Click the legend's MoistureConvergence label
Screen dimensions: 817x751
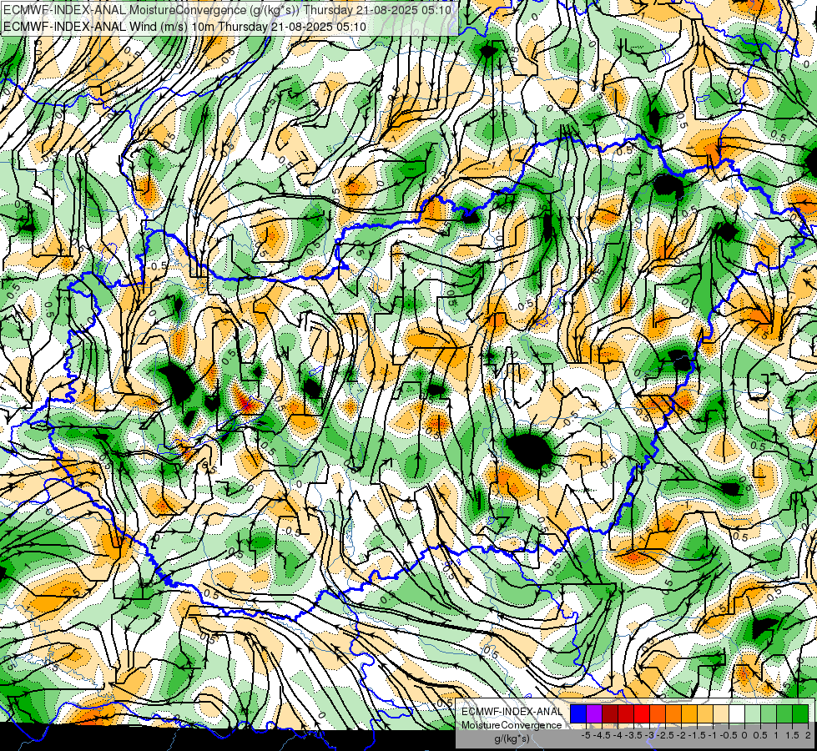point(512,725)
